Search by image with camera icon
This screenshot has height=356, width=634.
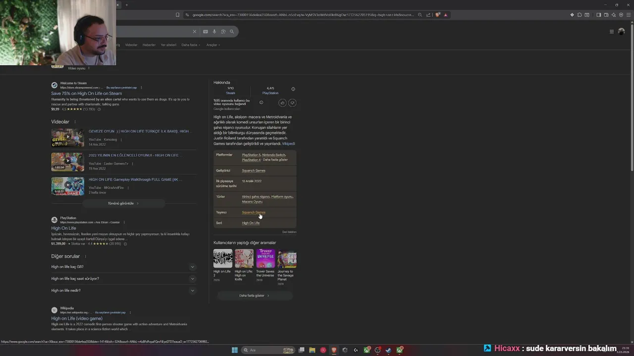point(223,32)
